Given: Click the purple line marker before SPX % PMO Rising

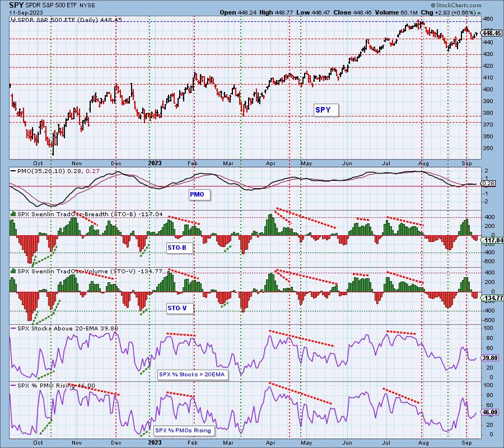Looking at the screenshot, I should coord(13,385).
